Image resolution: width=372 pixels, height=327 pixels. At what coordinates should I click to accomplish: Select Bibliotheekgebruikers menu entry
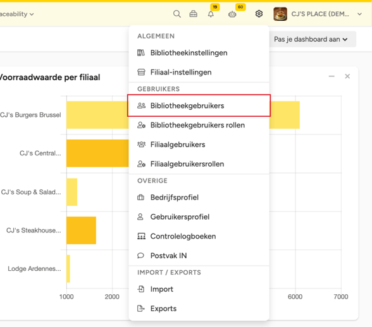199,105
